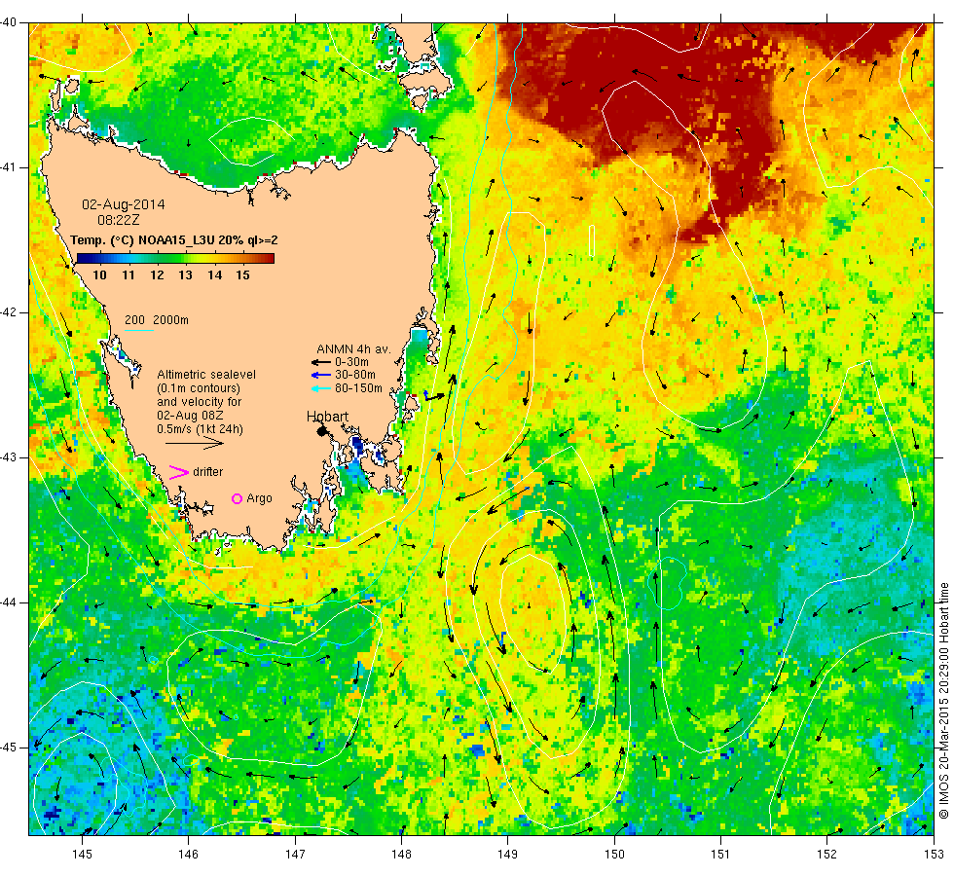
Task: Click the cyan 200m contour legend line
Action: [138, 330]
